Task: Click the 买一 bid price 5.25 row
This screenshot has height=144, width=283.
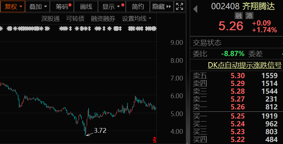Action: pyautogui.click(x=237, y=116)
